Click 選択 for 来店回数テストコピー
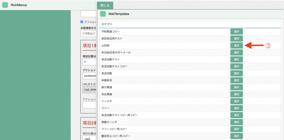This screenshot has height=140, width=284. [x=237, y=66]
